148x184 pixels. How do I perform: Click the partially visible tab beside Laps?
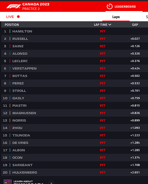point(147,17)
